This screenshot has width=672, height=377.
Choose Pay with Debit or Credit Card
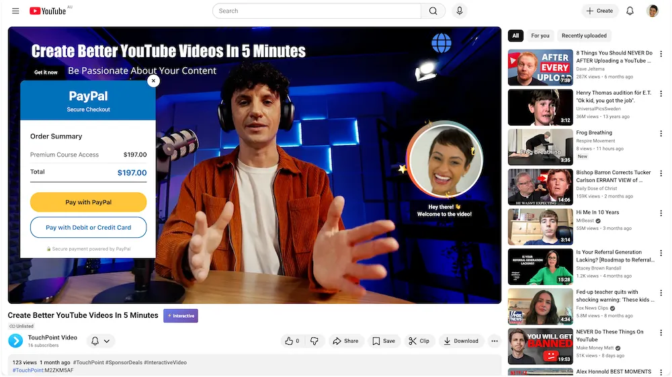pos(88,227)
